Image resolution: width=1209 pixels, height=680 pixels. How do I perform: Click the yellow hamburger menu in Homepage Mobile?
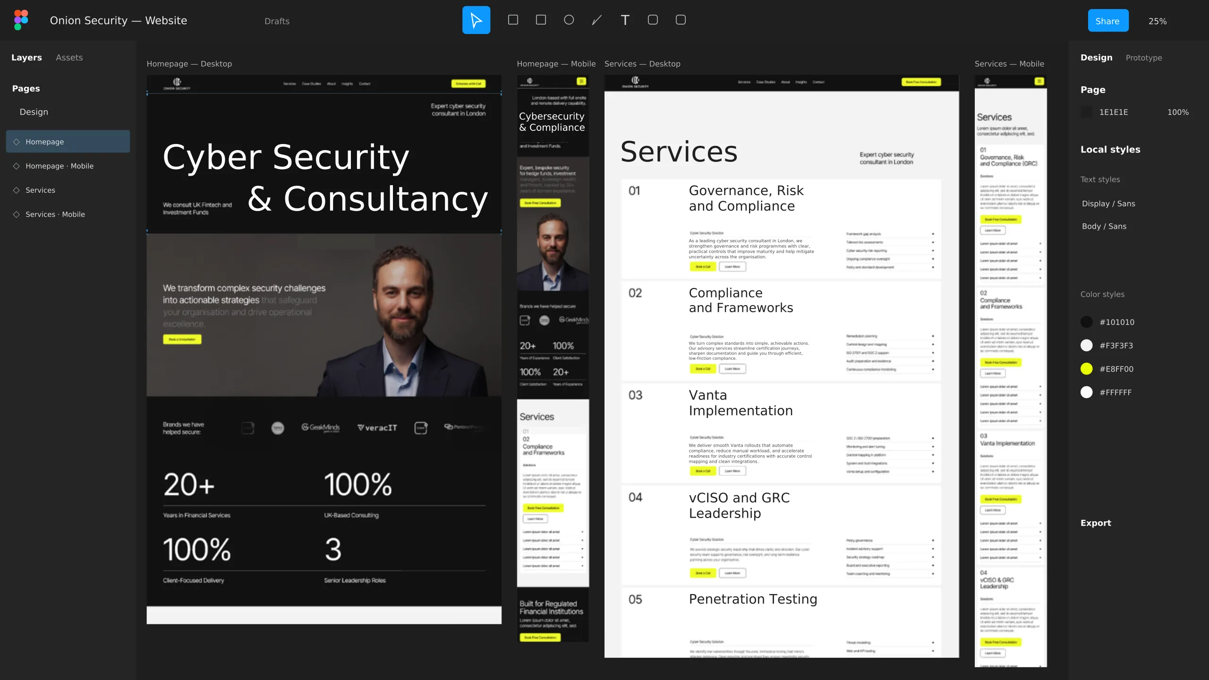pyautogui.click(x=581, y=81)
